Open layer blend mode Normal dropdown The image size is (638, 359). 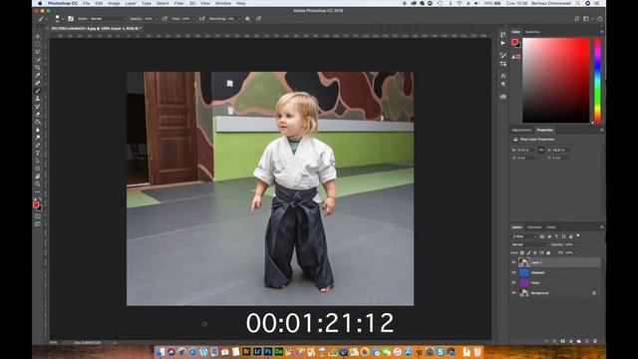pos(529,244)
